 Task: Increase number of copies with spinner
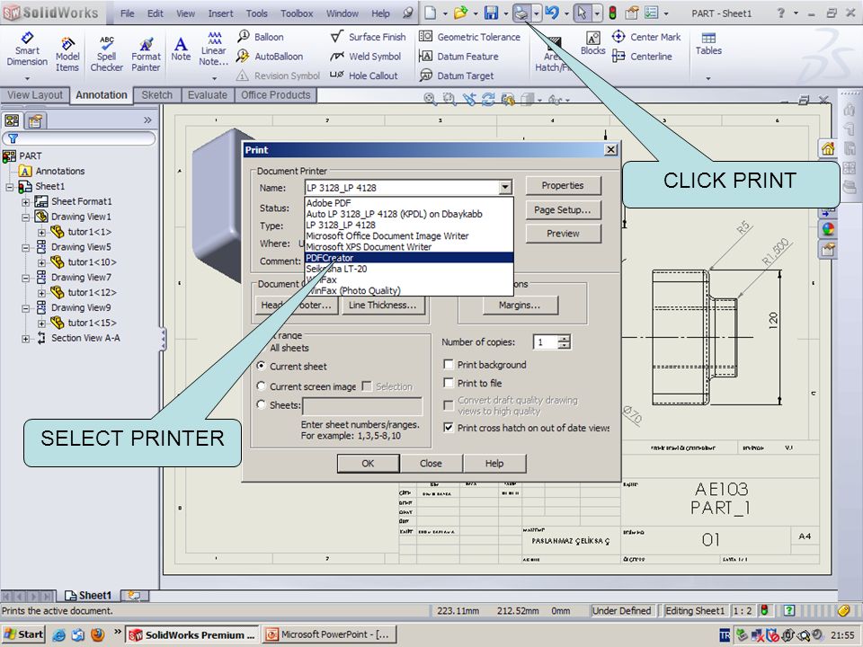(x=565, y=339)
